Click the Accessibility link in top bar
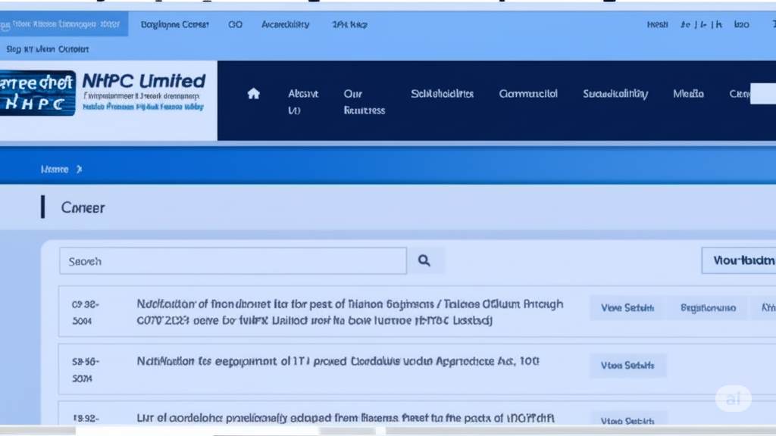Viewport: 776px width, 436px height. pyautogui.click(x=286, y=24)
